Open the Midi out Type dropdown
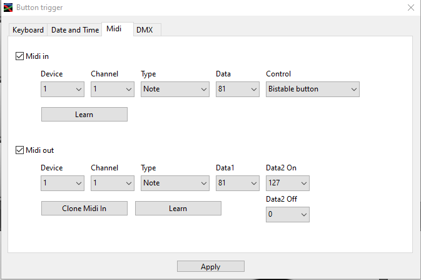The height and width of the screenshot is (280, 421). (175, 184)
